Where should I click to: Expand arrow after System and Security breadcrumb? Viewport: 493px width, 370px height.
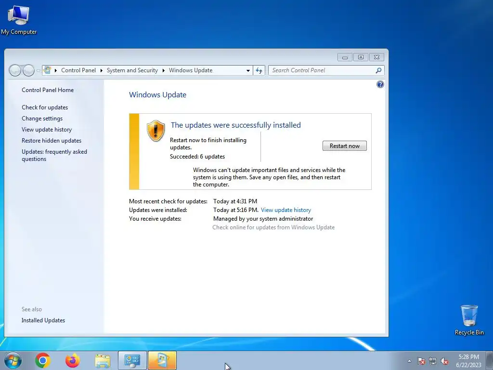click(164, 70)
